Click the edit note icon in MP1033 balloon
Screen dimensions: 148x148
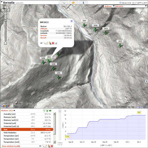tap(47, 43)
